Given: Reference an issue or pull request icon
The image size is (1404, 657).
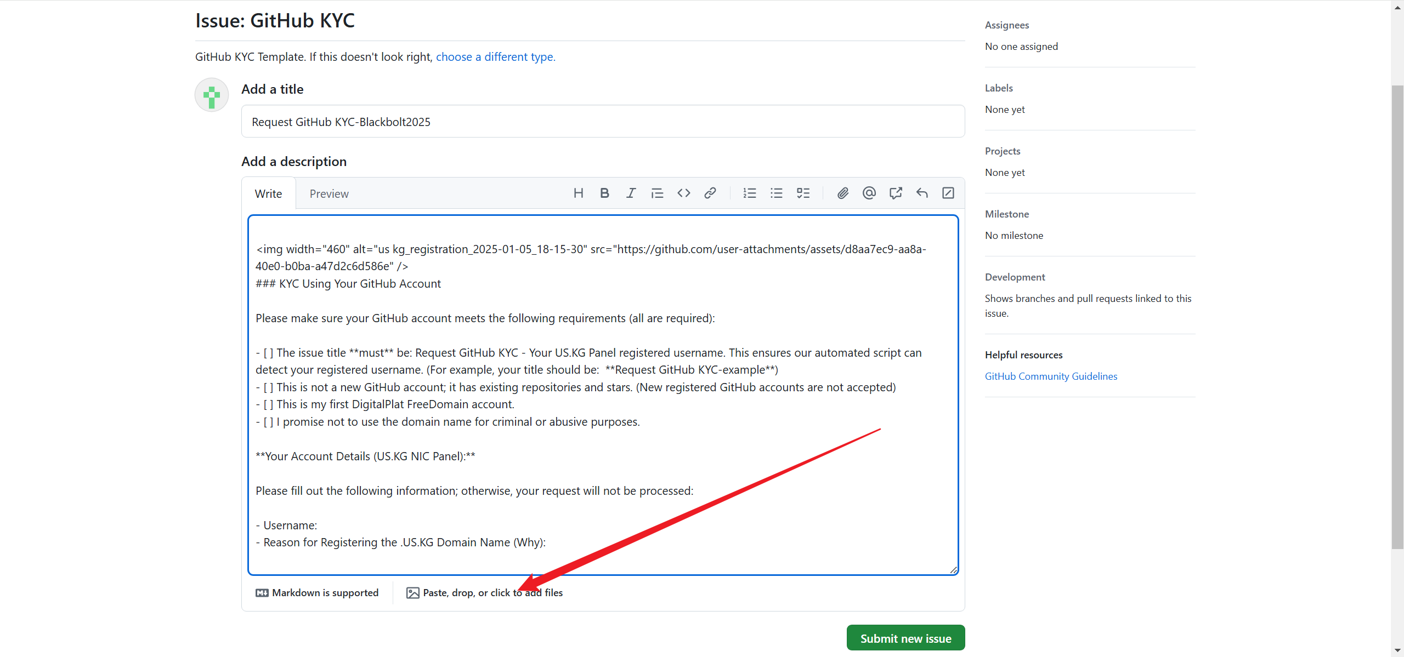Looking at the screenshot, I should [896, 193].
